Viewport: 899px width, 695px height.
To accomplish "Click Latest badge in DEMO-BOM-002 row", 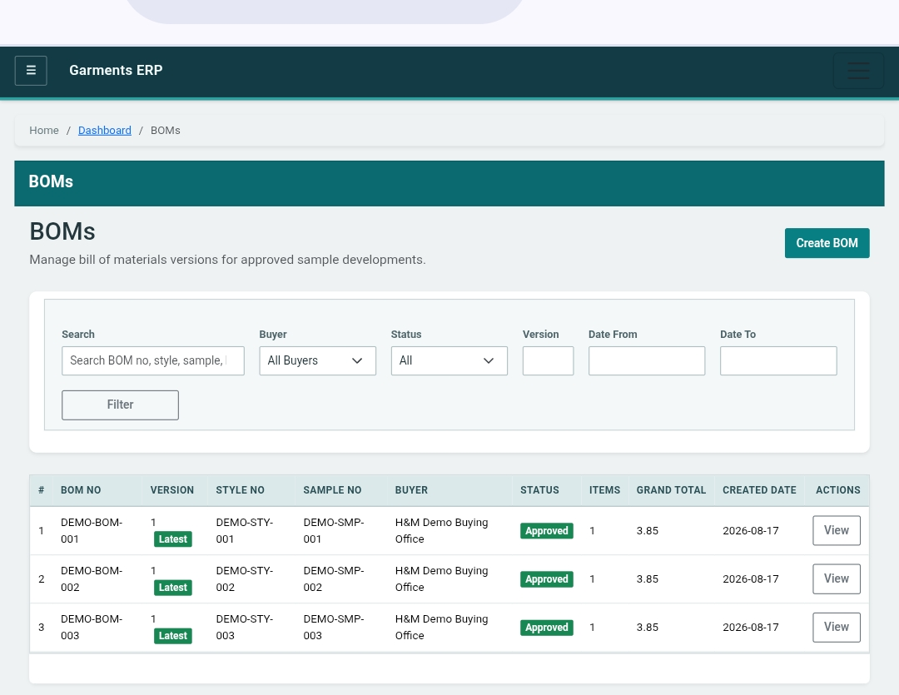I will point(172,587).
